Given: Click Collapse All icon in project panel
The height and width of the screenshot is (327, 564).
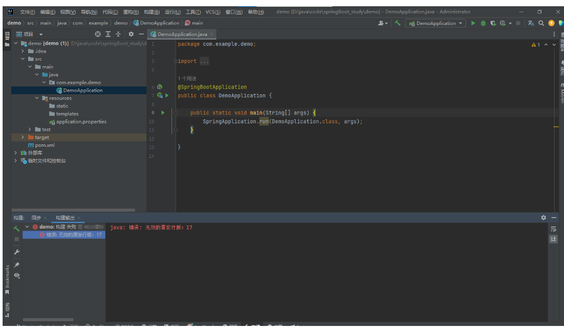Looking at the screenshot, I should tap(118, 34).
